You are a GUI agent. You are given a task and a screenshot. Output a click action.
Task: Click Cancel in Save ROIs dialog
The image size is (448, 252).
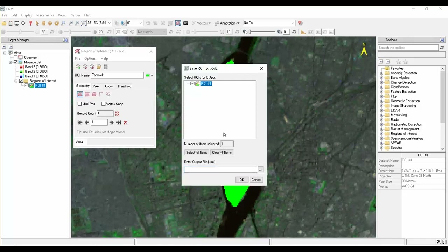tap(256, 180)
